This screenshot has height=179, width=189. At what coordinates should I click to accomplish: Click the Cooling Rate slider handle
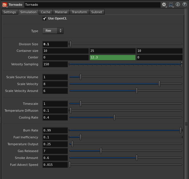coord(114,117)
